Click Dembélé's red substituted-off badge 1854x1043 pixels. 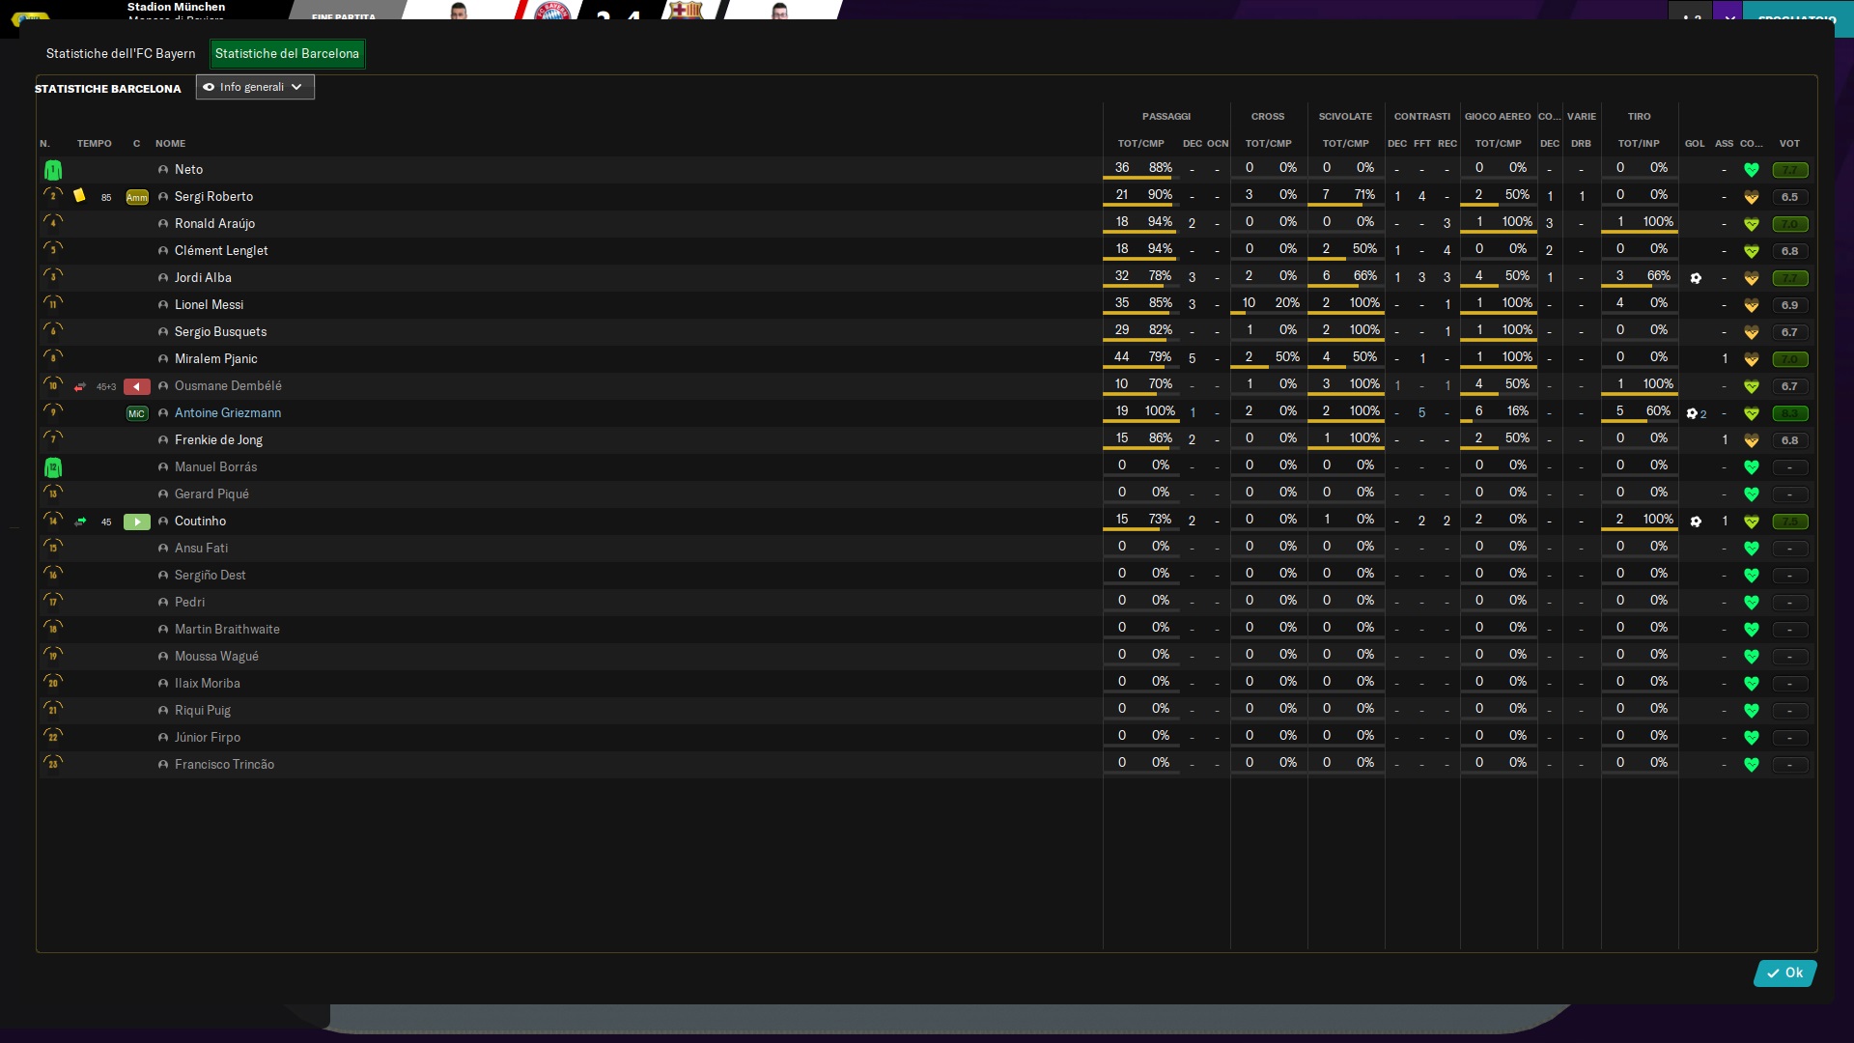click(x=137, y=386)
